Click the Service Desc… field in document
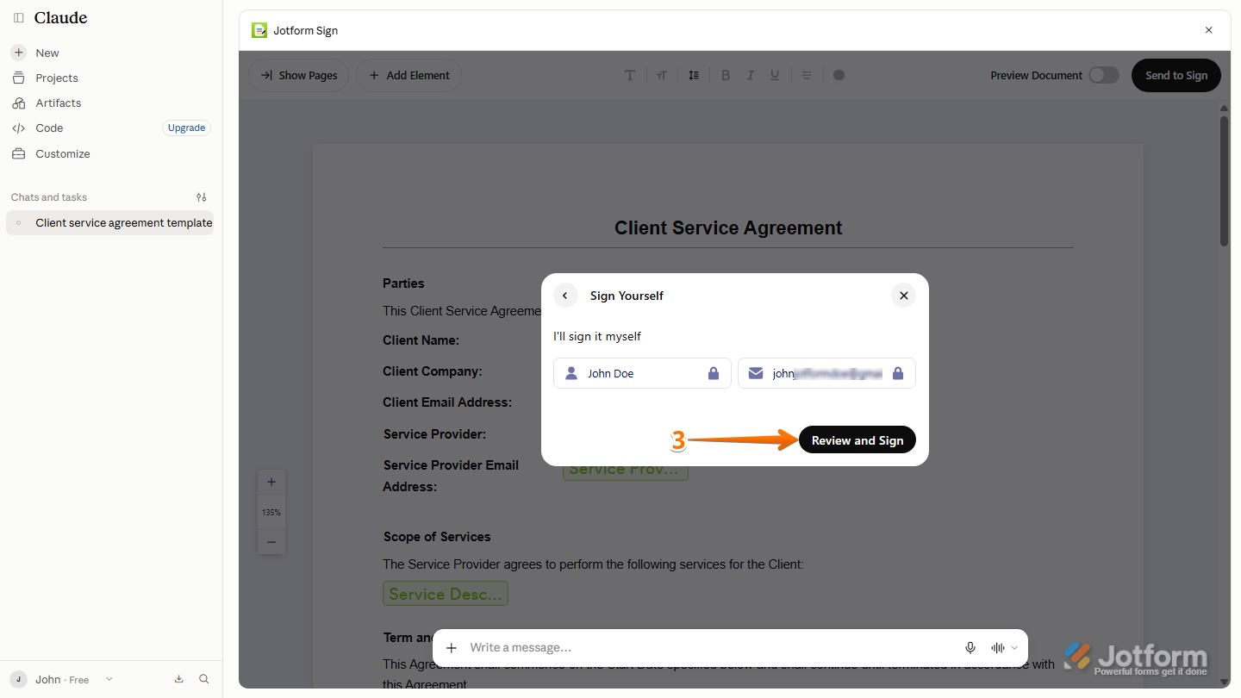The image size is (1241, 698). point(446,594)
